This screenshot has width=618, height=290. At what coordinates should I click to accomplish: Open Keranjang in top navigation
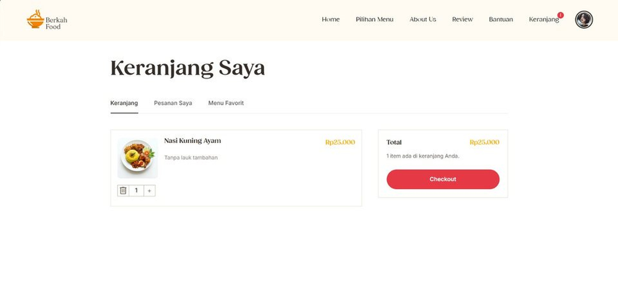point(544,20)
